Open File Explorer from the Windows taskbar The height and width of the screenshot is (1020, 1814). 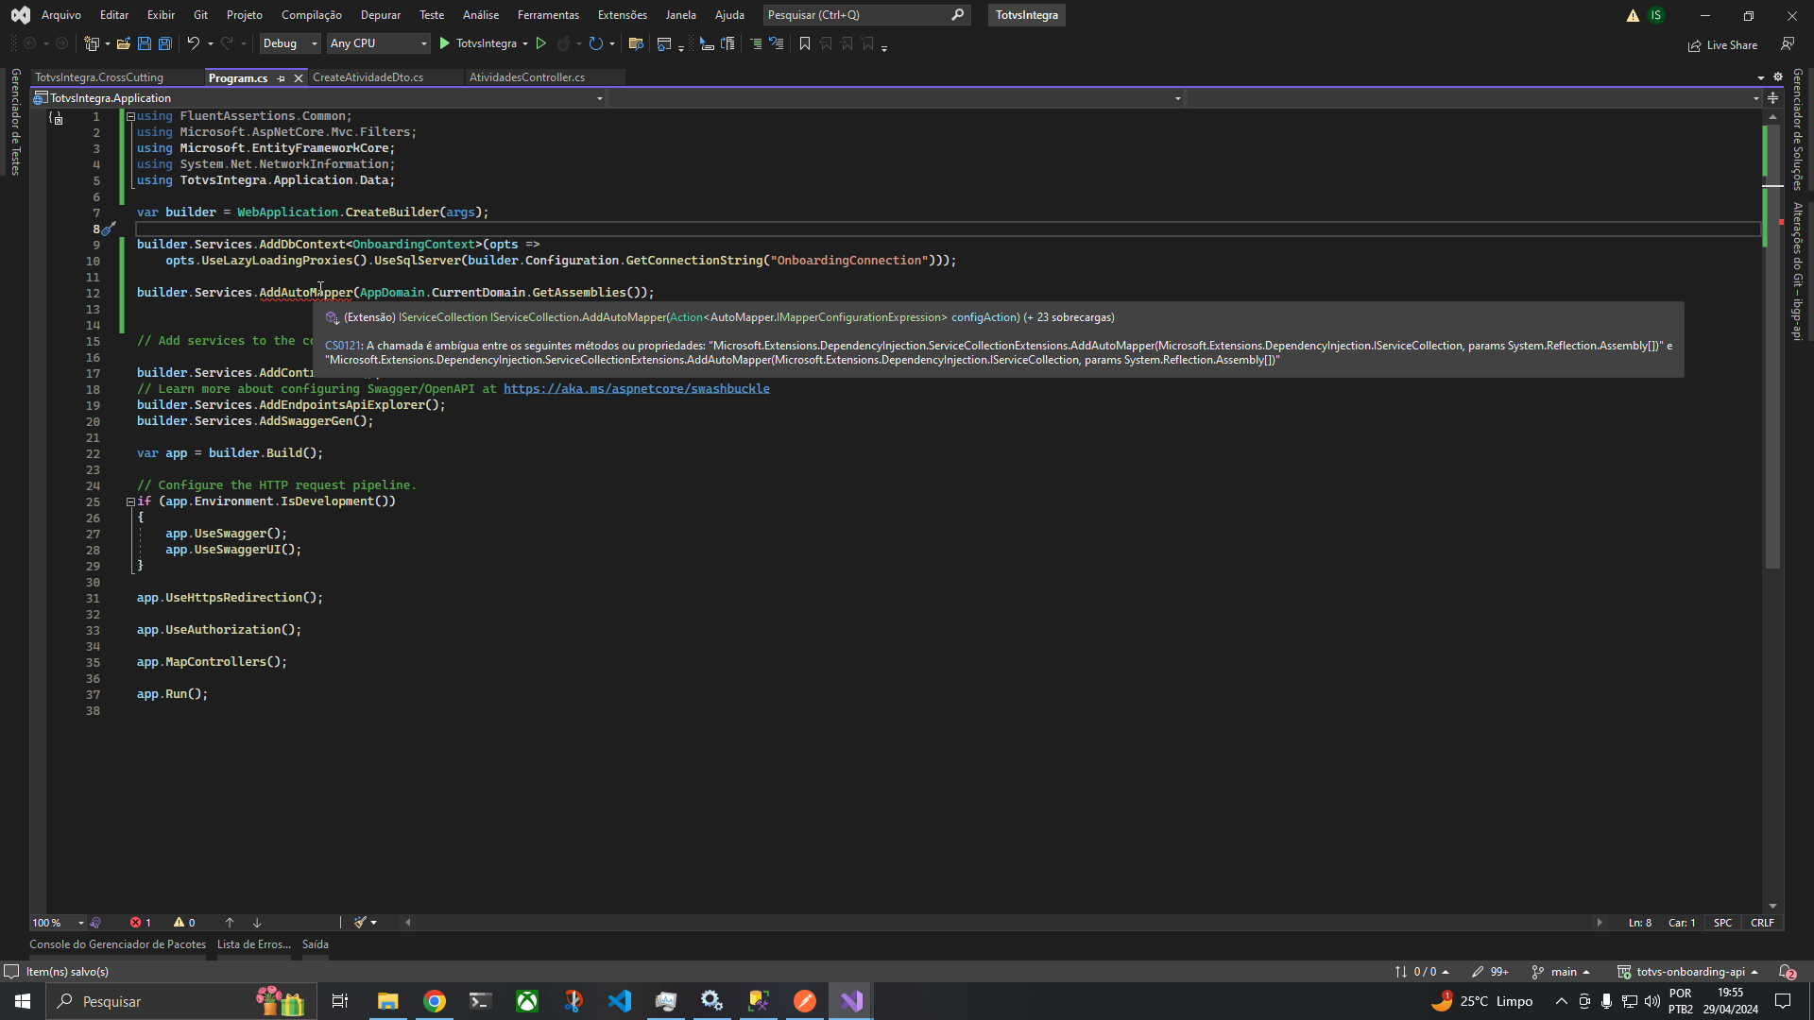388,1001
